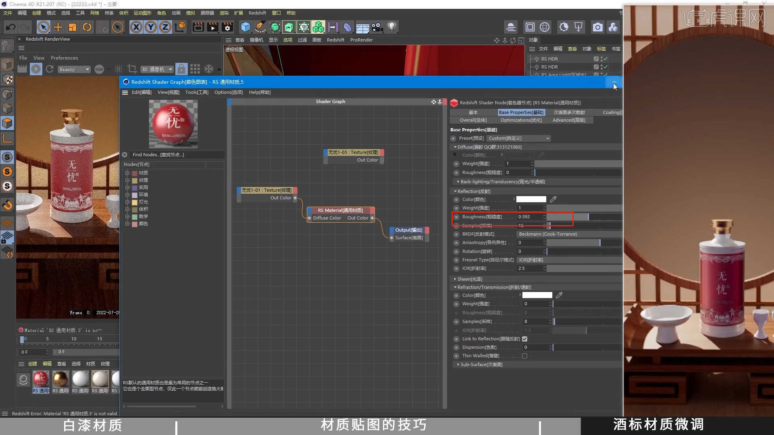The image size is (774, 435).
Task: Click the Undo icon in the toolbar
Action: point(10,27)
